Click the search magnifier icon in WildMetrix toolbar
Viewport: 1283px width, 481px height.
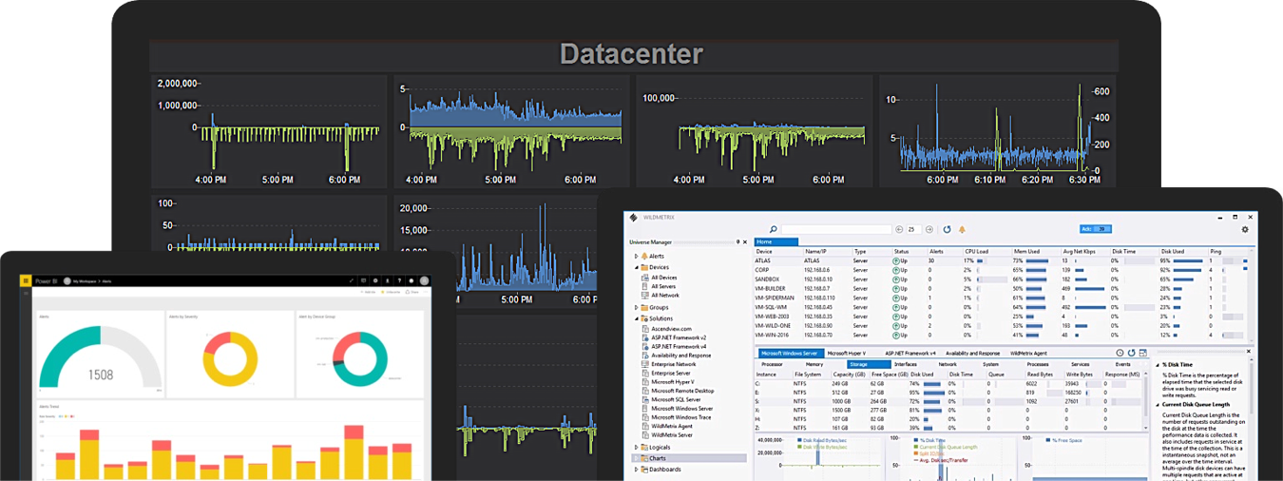click(x=774, y=229)
